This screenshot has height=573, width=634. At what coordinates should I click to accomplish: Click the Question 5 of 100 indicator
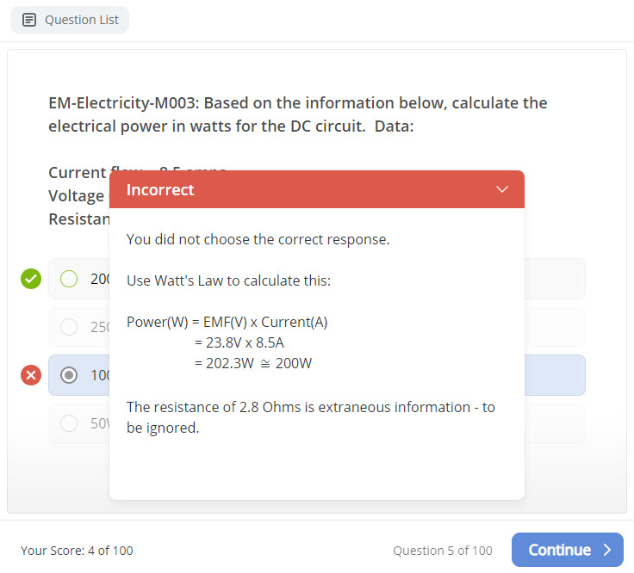point(443,551)
